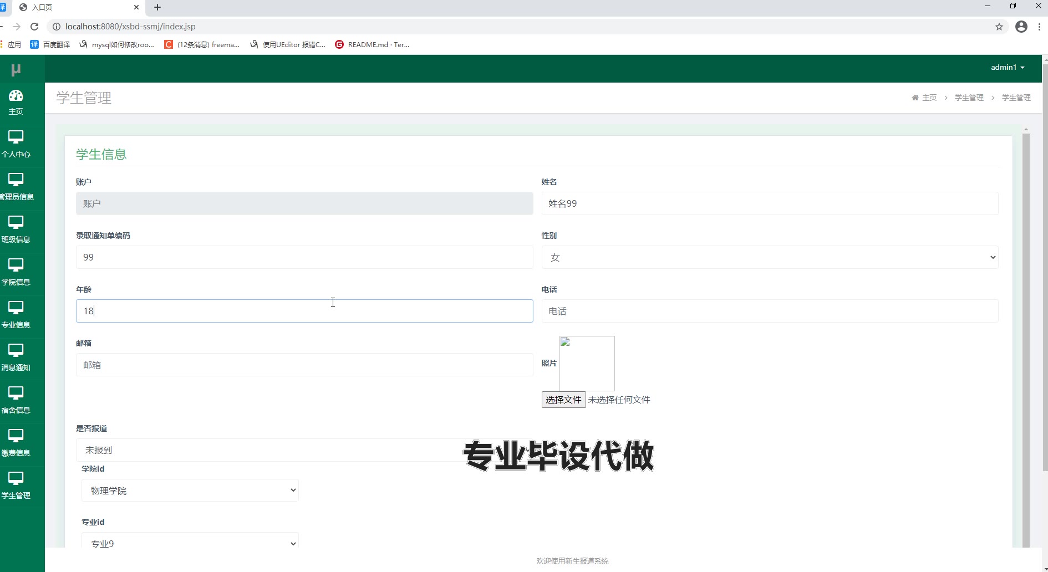1048x572 pixels.
Task: Click the 未选择任何文件 text
Action: [619, 400]
